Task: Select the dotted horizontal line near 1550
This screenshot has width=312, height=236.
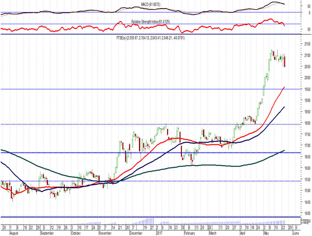Action: click(150, 181)
